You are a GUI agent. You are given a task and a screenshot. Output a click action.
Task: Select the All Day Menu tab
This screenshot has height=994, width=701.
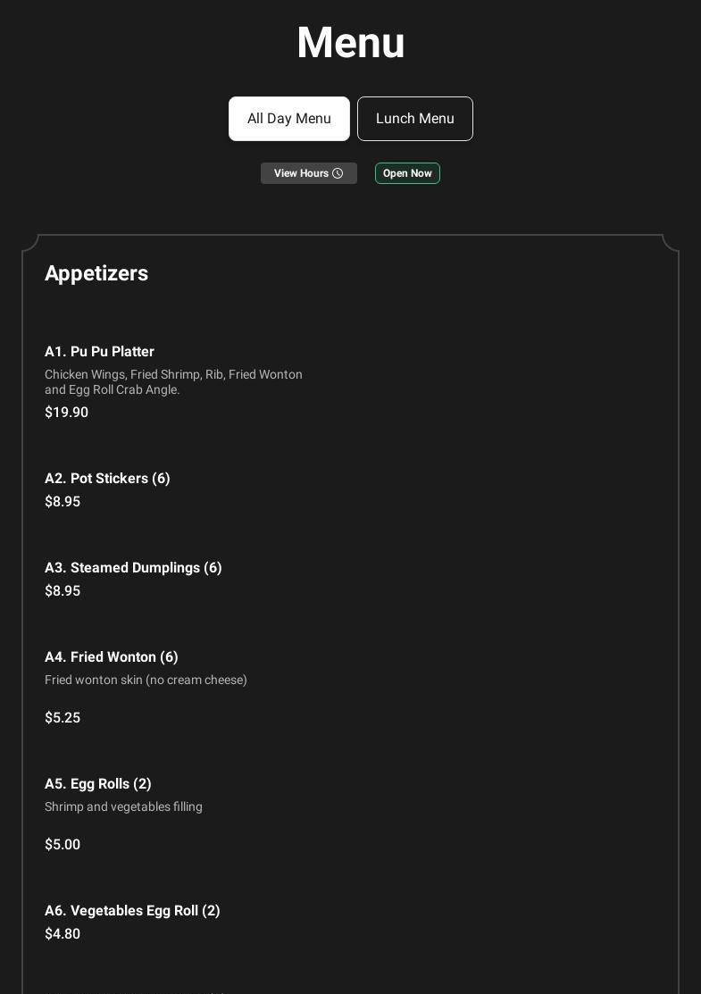(289, 119)
